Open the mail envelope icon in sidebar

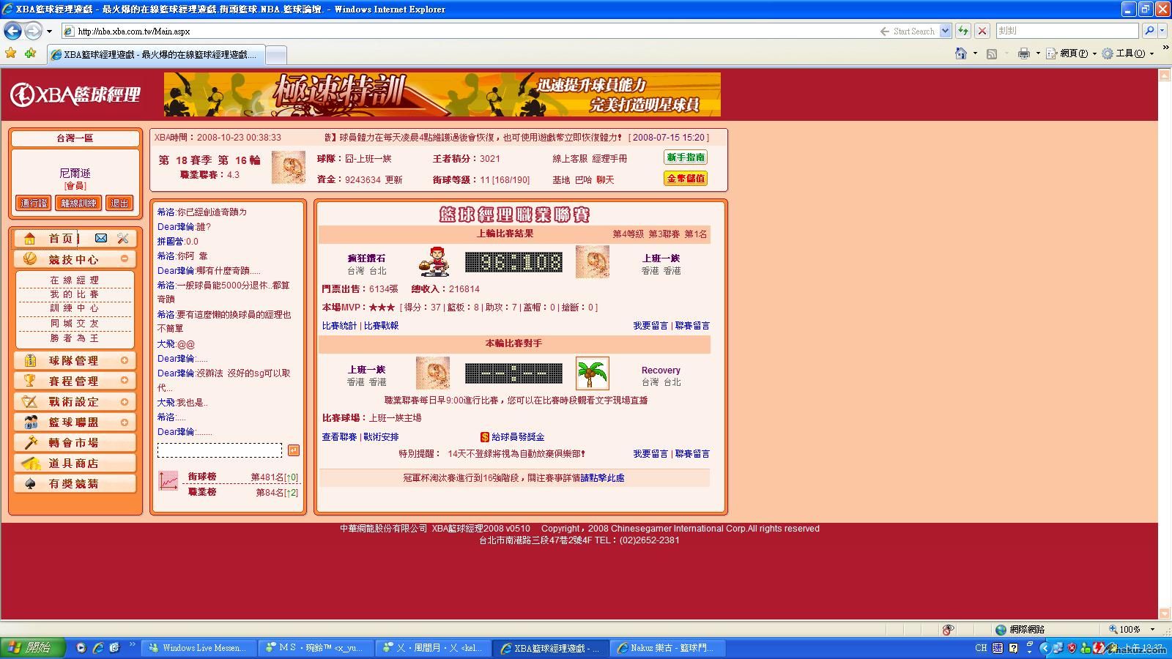[101, 238]
